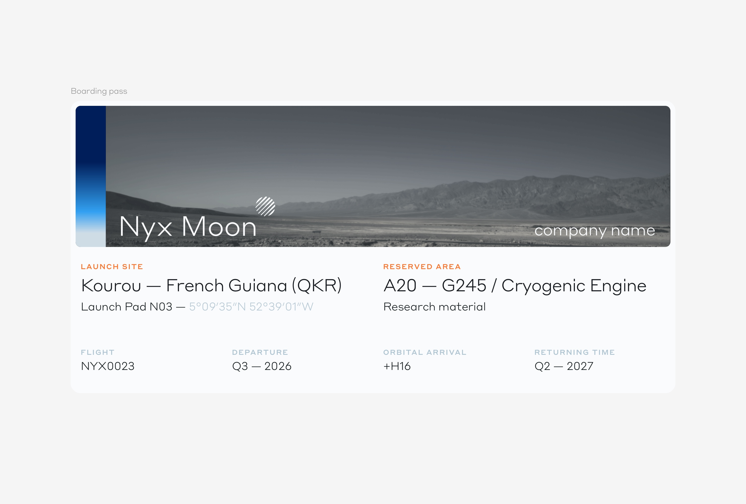Click the Boarding pass heading

pyautogui.click(x=99, y=91)
